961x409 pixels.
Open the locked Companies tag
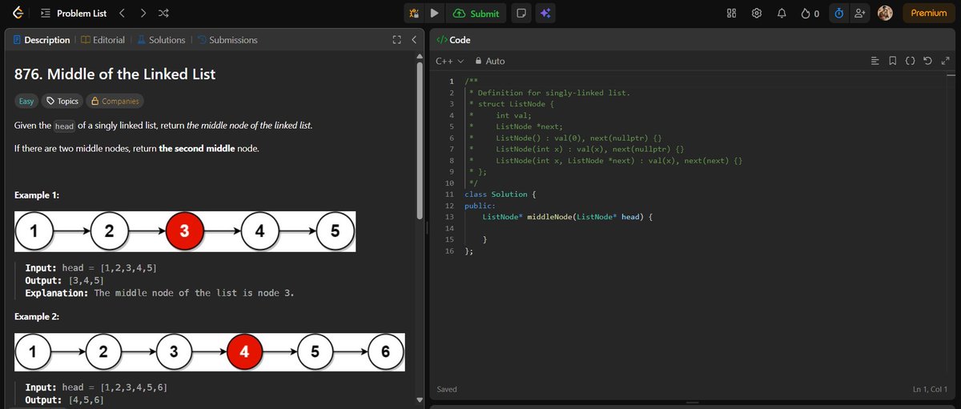115,101
